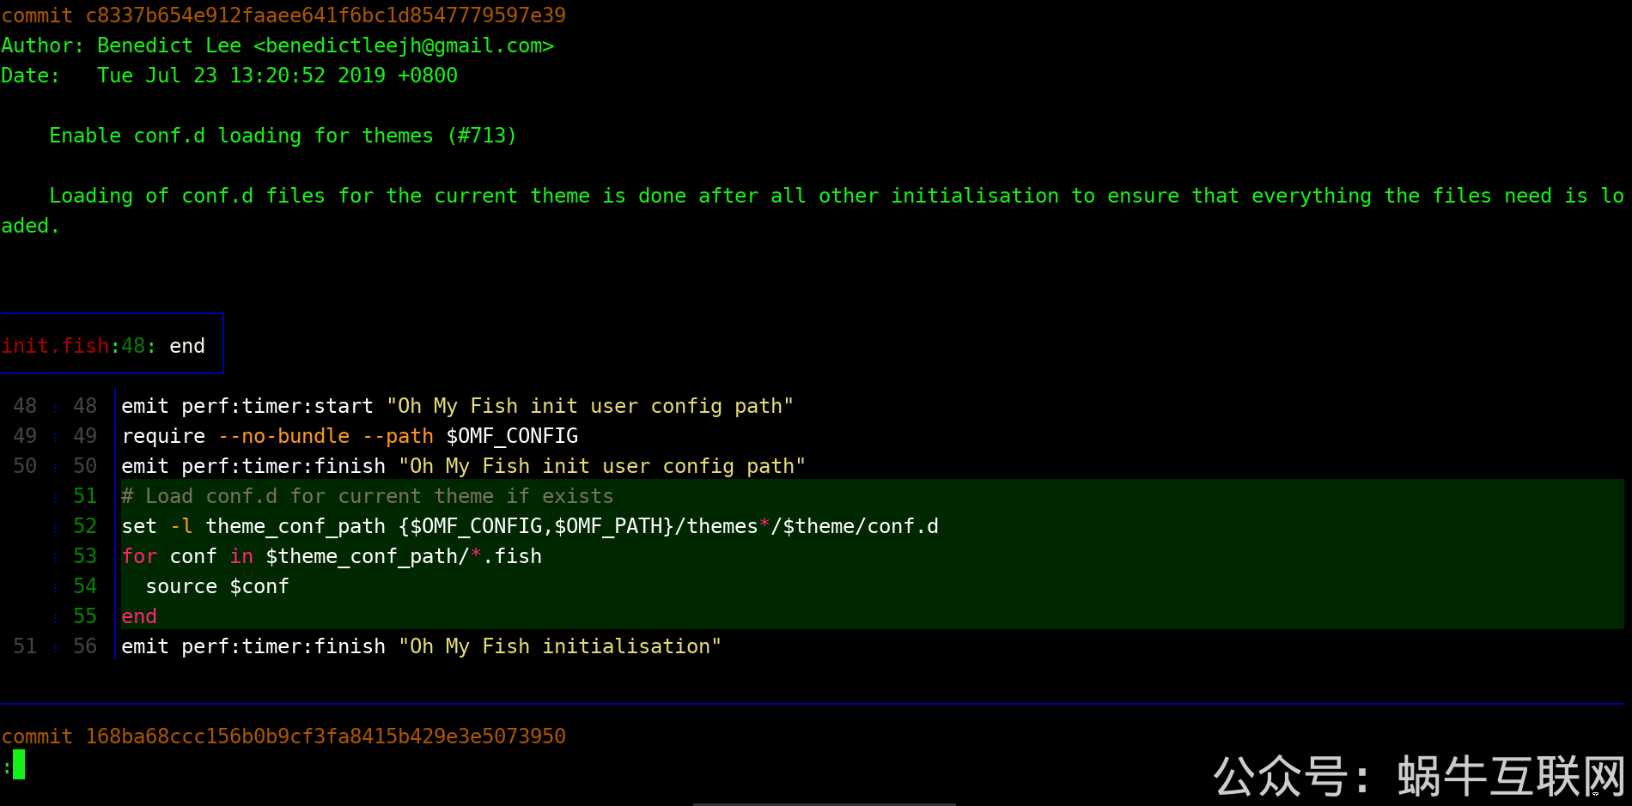Click author email benedictleejh@gmail.com
The image size is (1632, 806).
tap(404, 45)
